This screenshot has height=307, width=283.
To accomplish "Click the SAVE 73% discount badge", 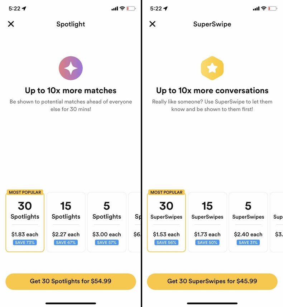I will point(24,243).
